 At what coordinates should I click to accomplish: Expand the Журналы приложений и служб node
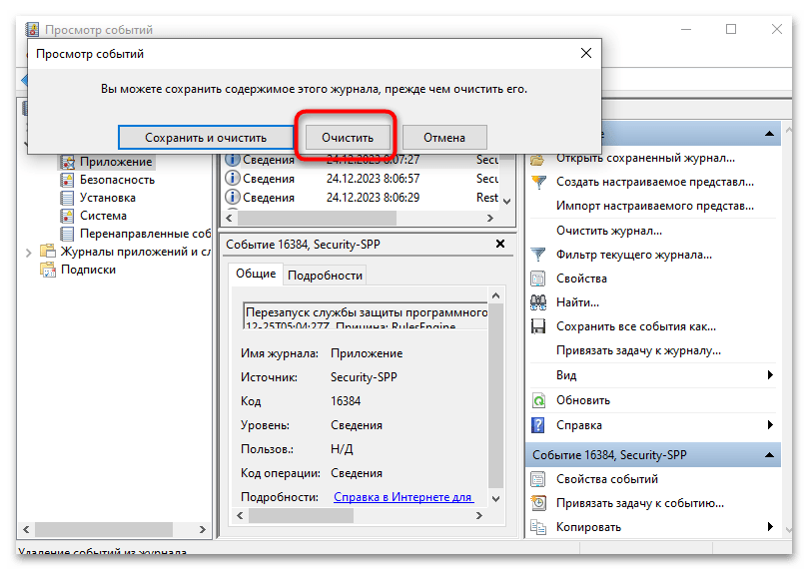(29, 253)
